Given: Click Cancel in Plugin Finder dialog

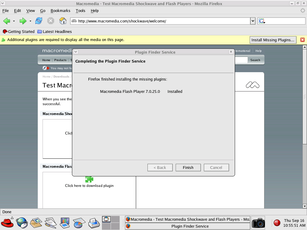Looking at the screenshot, I should click(x=216, y=167).
